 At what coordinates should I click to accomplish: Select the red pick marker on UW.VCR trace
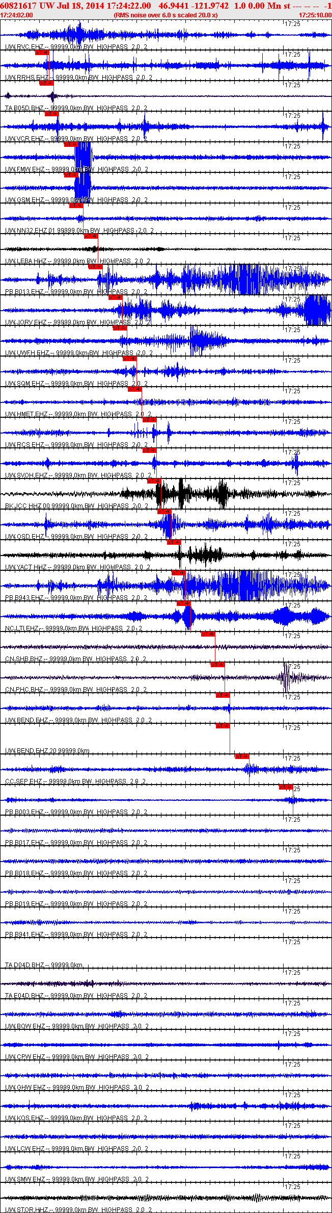(52, 113)
